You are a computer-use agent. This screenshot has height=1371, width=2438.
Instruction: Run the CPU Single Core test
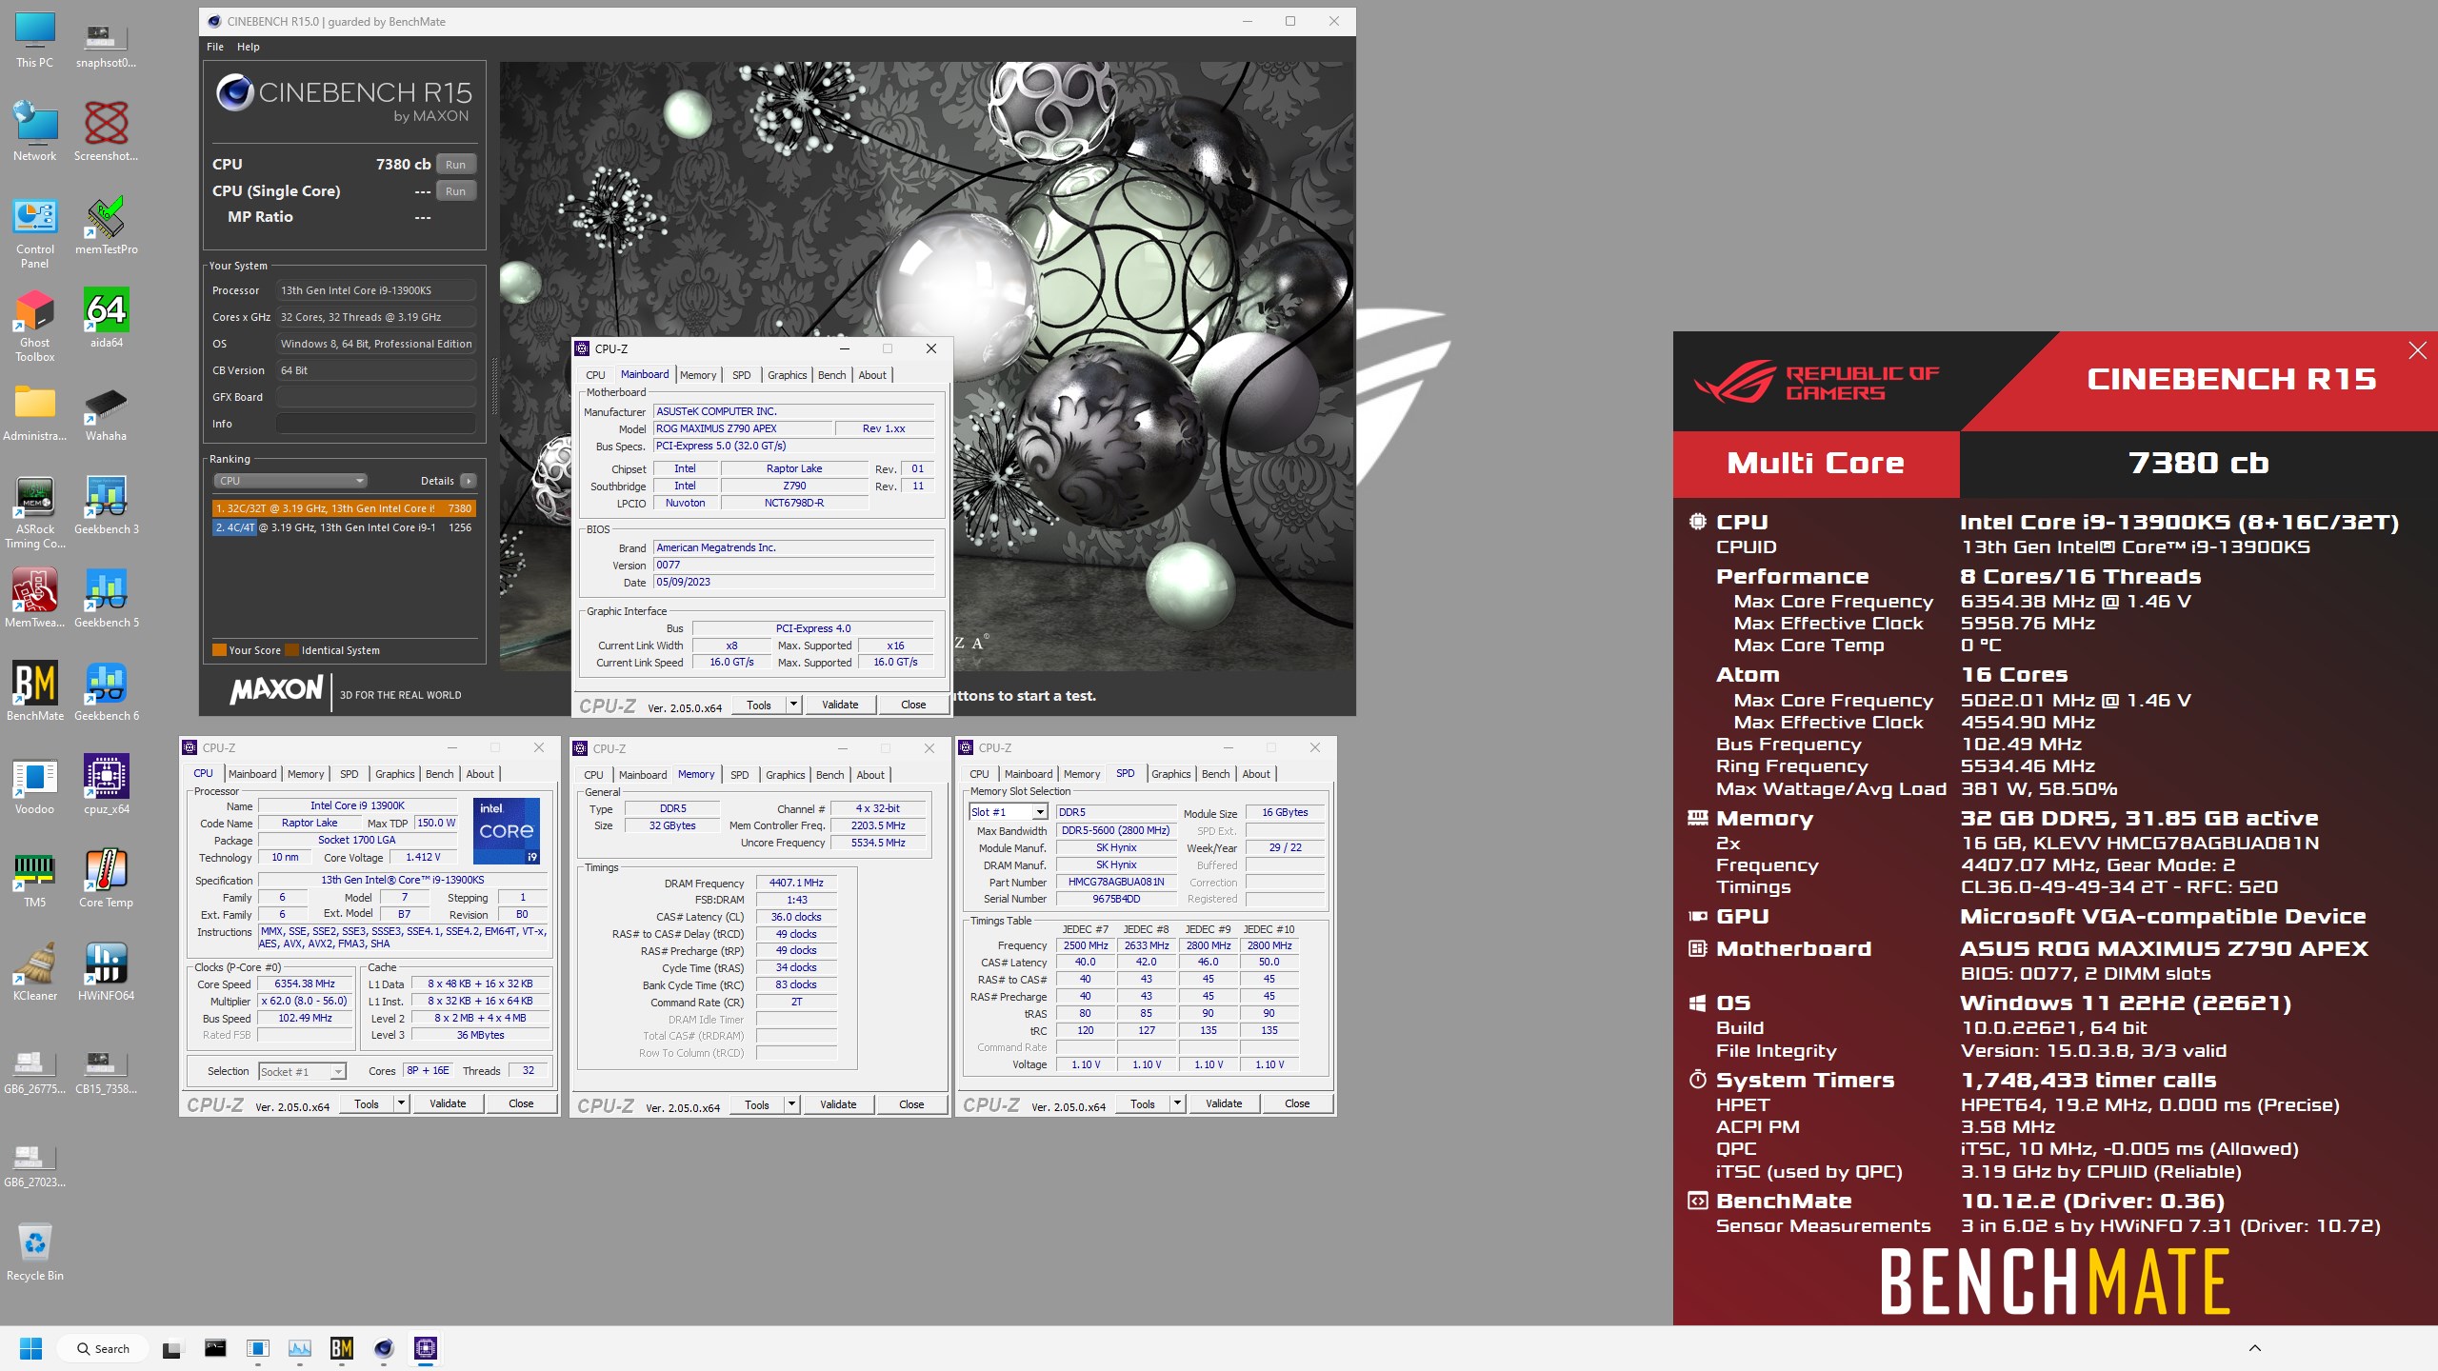coord(455,191)
